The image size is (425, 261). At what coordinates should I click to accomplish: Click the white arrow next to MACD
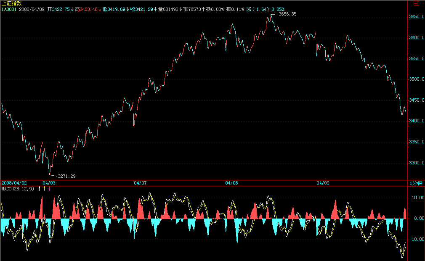[40, 189]
